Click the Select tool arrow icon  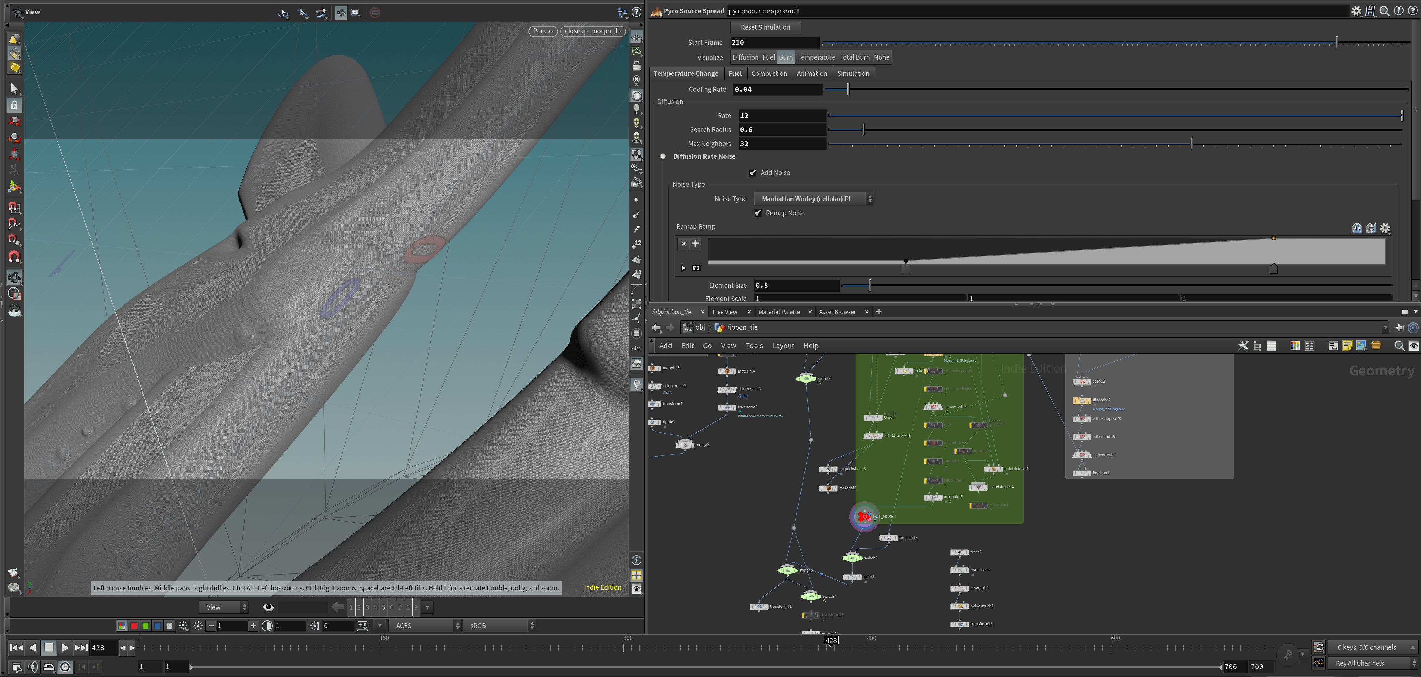click(14, 89)
